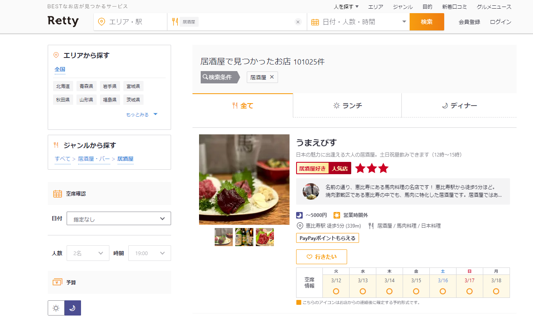This screenshot has width=533, height=318.
Task: Click the 会員登録 link
Action: (x=469, y=22)
